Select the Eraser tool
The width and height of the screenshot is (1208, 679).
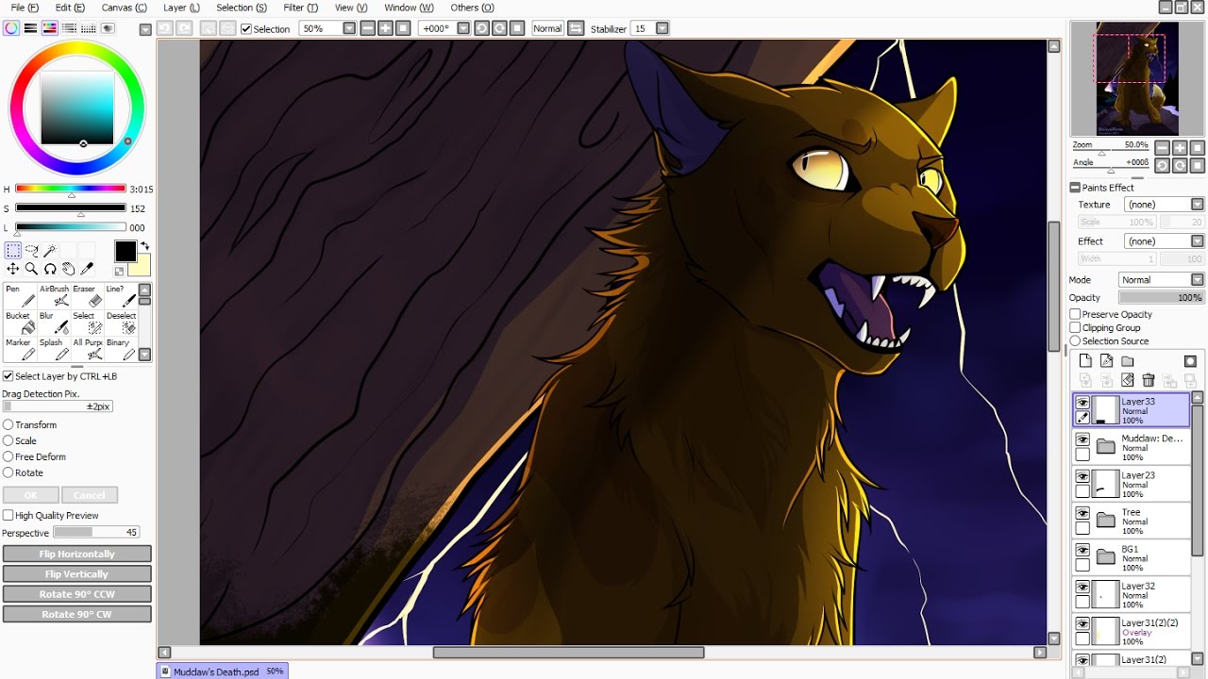[x=86, y=295]
